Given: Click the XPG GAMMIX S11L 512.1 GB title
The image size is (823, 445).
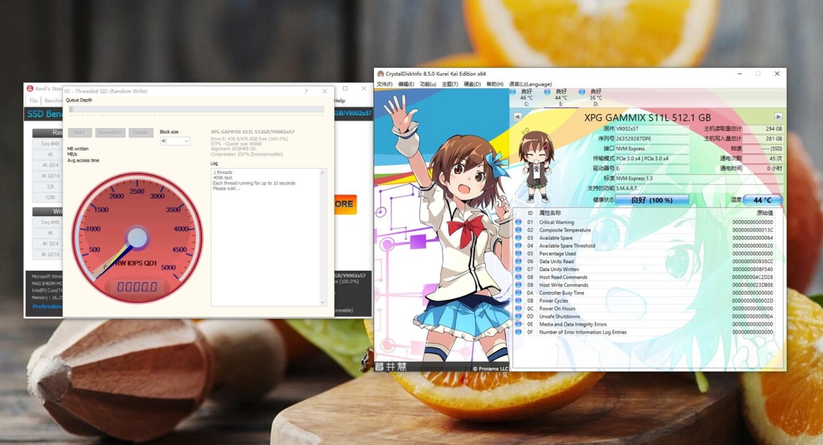Looking at the screenshot, I should coord(647,117).
